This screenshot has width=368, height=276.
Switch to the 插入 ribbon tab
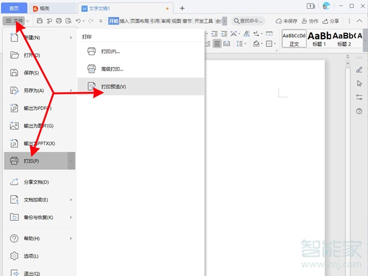[x=125, y=21]
